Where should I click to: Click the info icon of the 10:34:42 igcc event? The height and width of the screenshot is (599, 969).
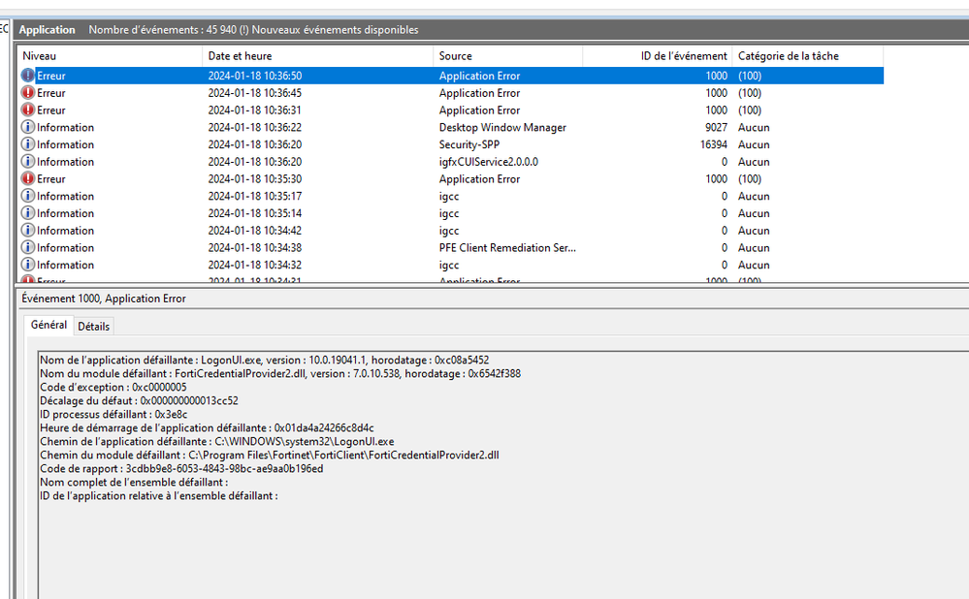pos(28,231)
